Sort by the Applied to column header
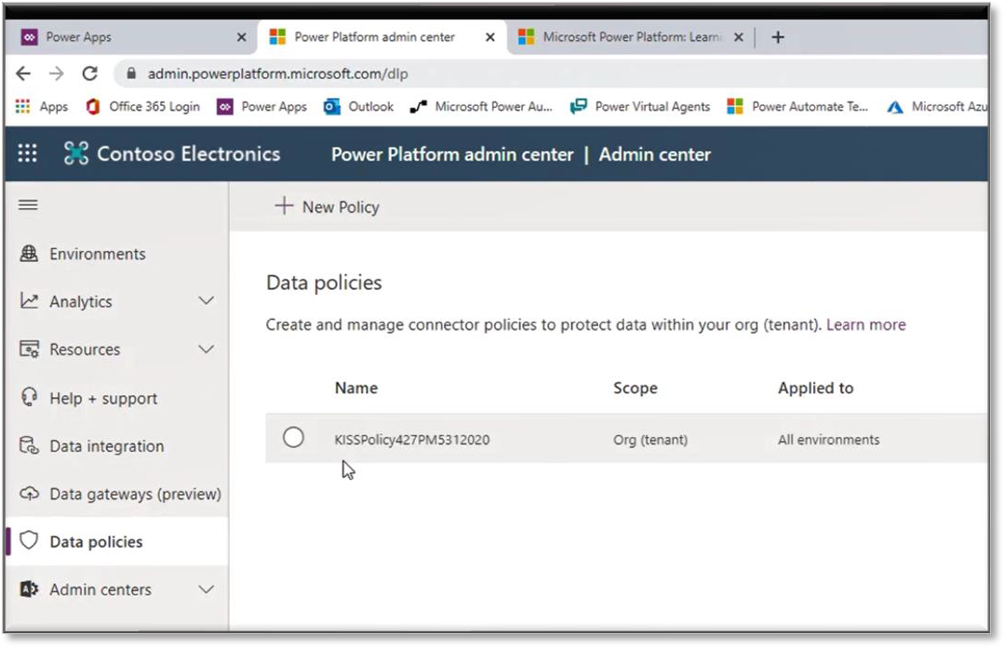This screenshot has width=1004, height=647. click(815, 388)
